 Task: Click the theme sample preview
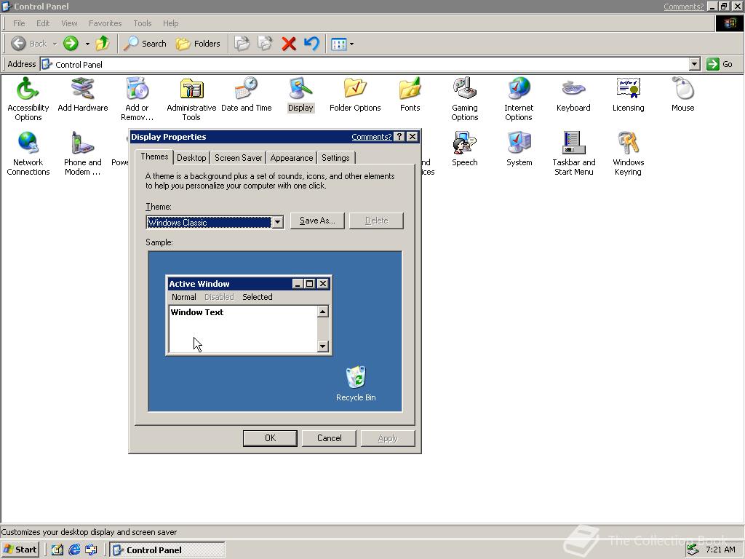pos(275,331)
